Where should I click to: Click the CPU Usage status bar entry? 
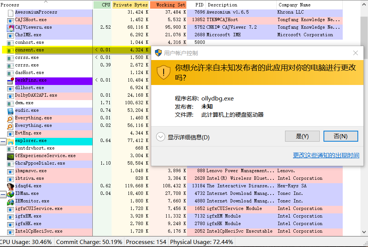[26, 242]
